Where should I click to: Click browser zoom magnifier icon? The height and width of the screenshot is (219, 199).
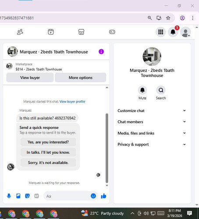[149, 18]
